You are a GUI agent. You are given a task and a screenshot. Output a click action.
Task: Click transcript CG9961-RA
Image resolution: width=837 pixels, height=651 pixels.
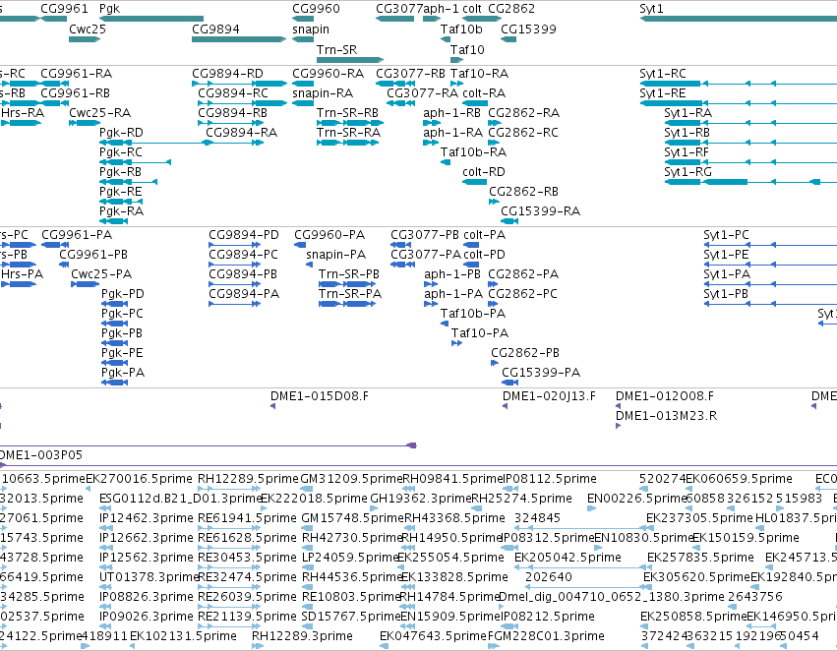[77, 74]
